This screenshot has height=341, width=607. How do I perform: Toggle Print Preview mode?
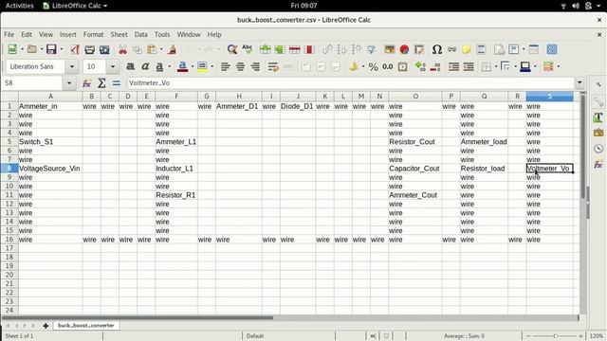pos(104,49)
